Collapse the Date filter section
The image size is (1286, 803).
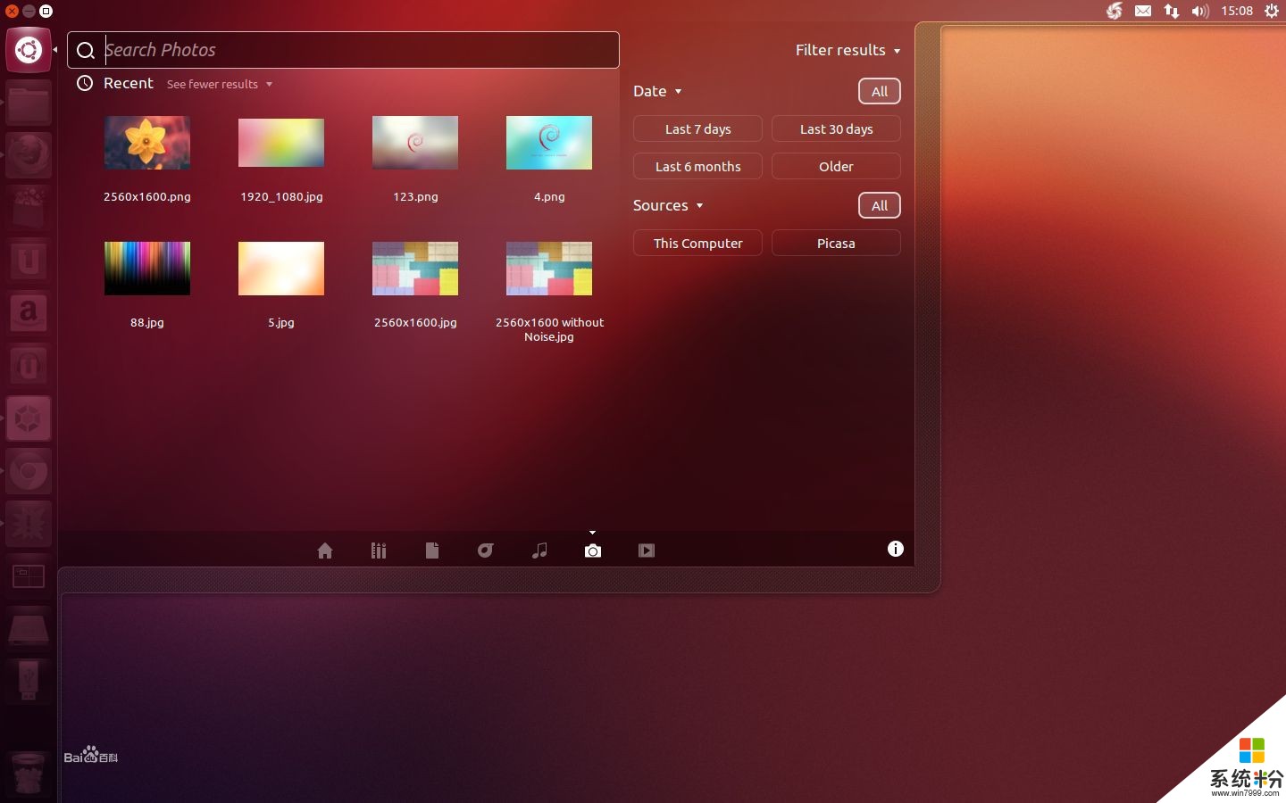click(657, 91)
